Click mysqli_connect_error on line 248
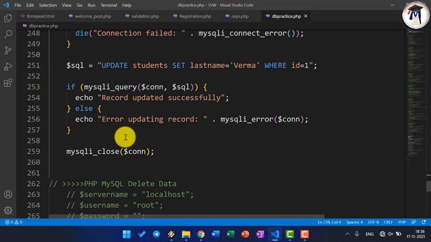This screenshot has width=431, height=242. pos(242,33)
